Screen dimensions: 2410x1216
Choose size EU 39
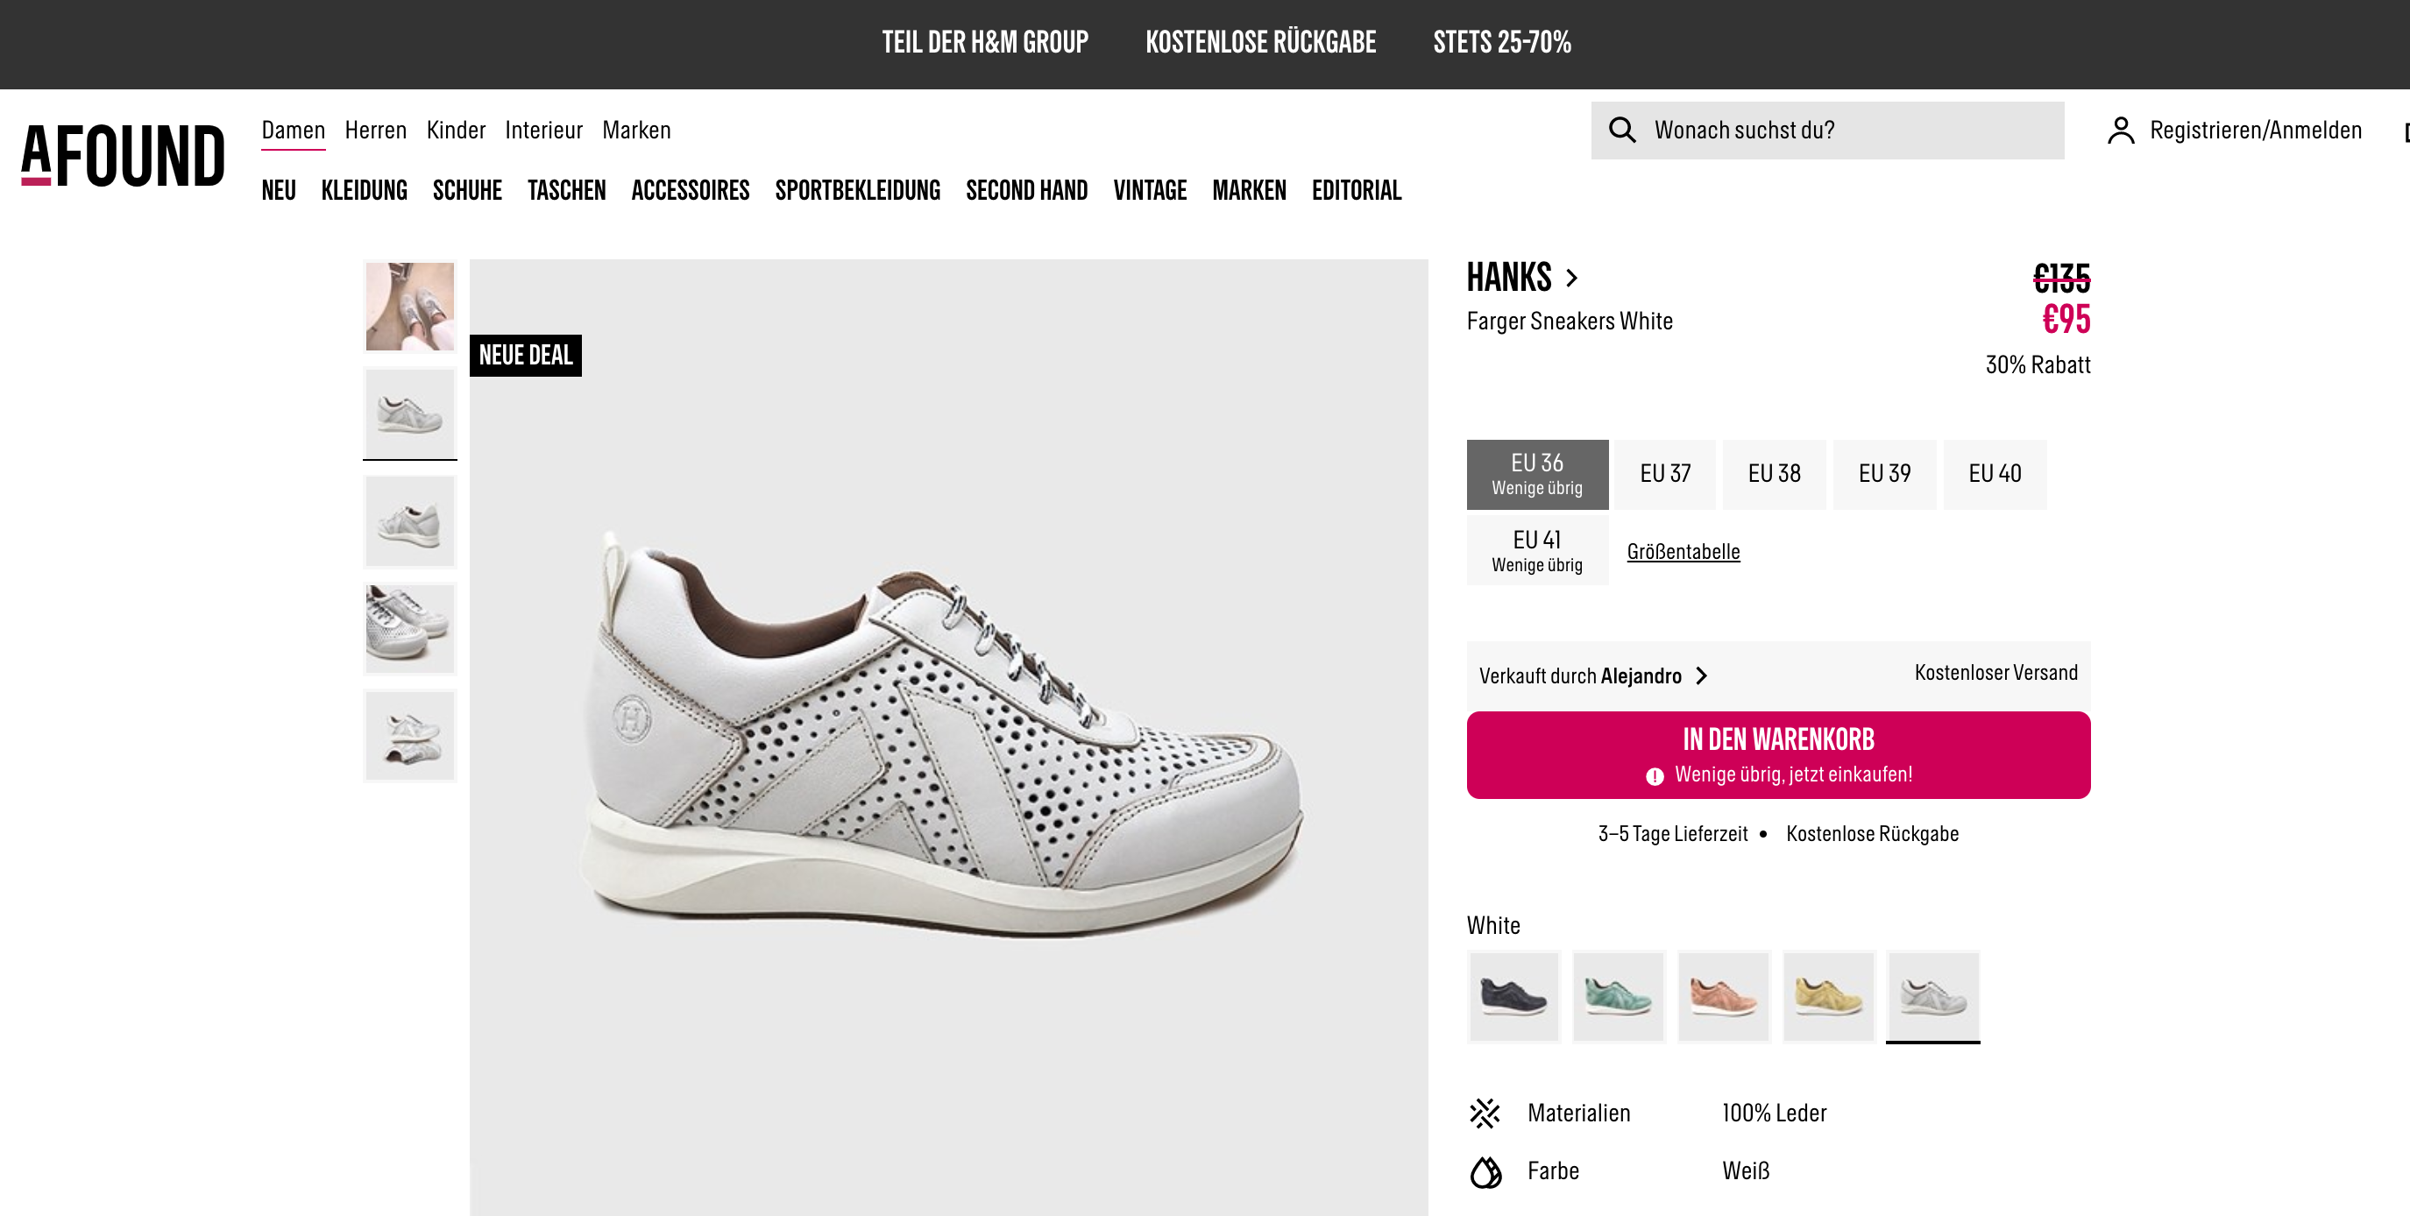pyautogui.click(x=1883, y=474)
